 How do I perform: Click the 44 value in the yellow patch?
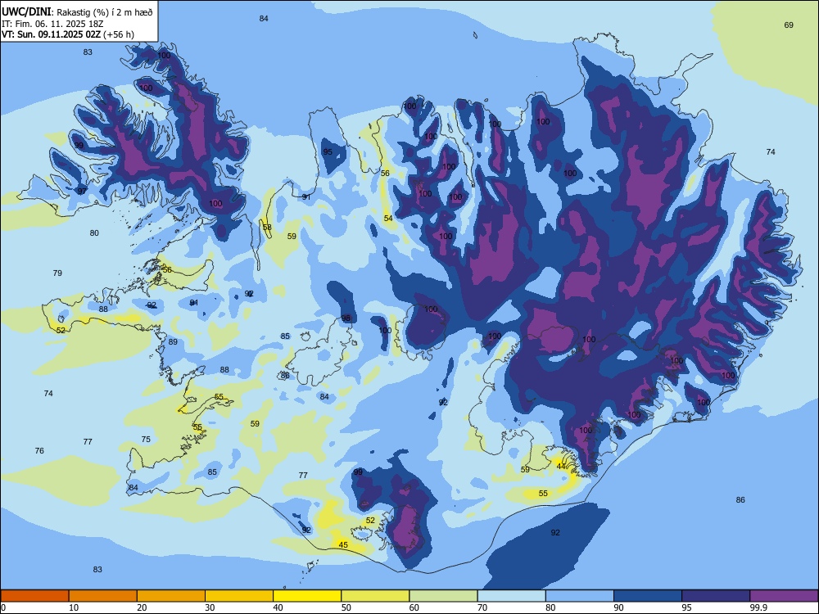pyautogui.click(x=561, y=467)
